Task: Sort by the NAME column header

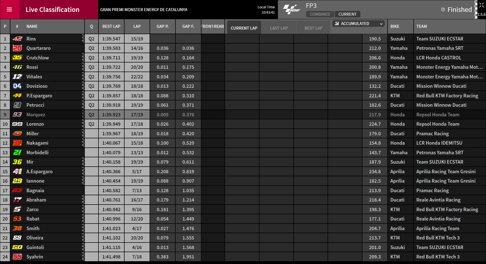Action: pos(32,26)
